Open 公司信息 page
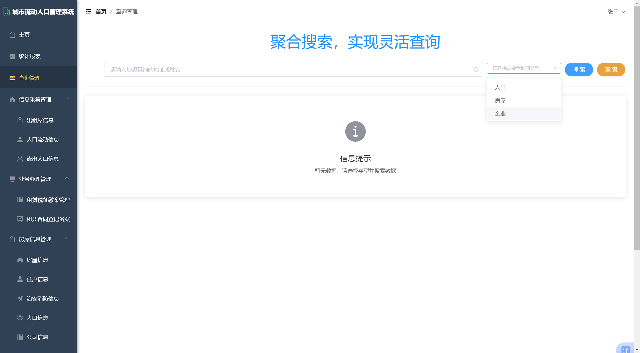The image size is (640, 353). click(38, 337)
